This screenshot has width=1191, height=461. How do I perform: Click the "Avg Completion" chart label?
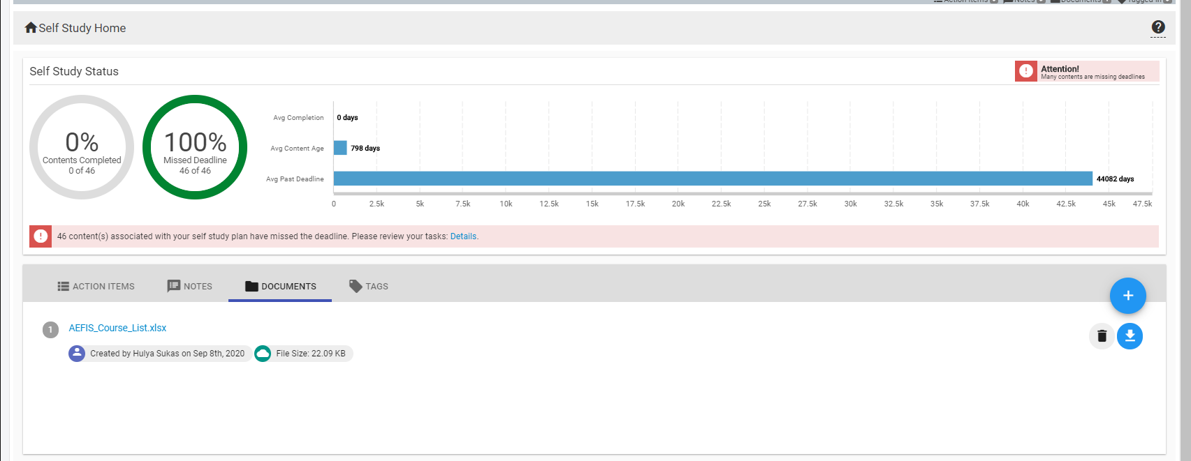[298, 118]
